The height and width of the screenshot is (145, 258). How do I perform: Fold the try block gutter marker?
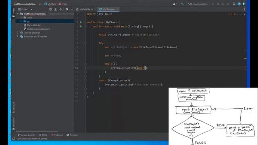pos(85,43)
